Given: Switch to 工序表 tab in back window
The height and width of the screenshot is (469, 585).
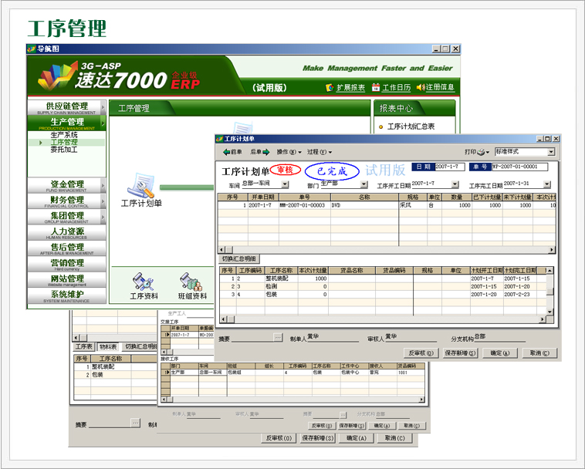Looking at the screenshot, I should click(84, 346).
